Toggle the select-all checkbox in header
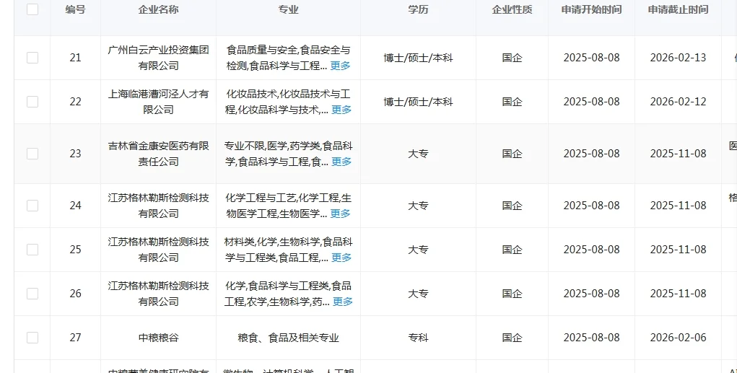The width and height of the screenshot is (737, 373). (32, 9)
